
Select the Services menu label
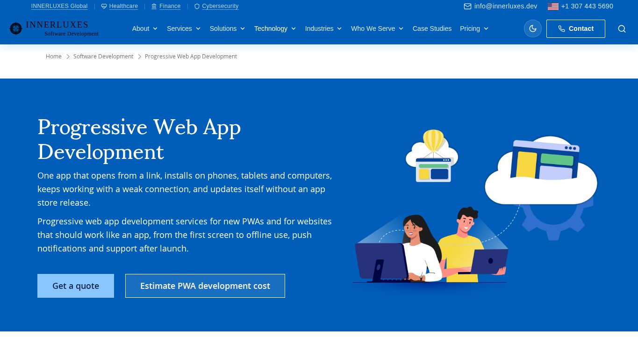[179, 29]
